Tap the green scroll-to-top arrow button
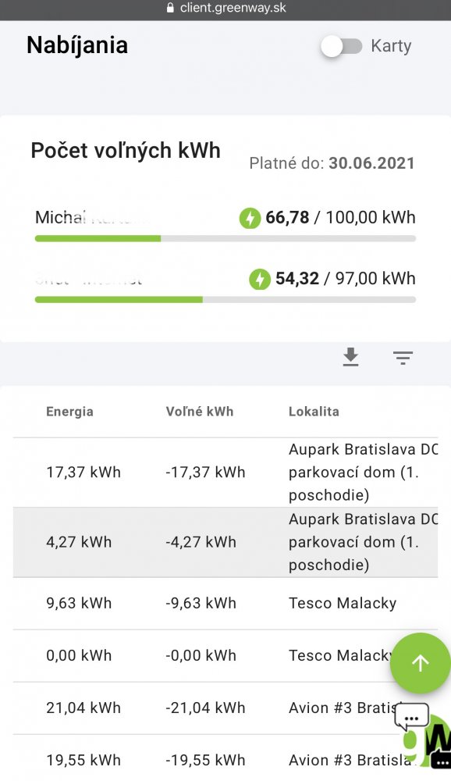Image resolution: width=451 pixels, height=781 pixels. (420, 663)
